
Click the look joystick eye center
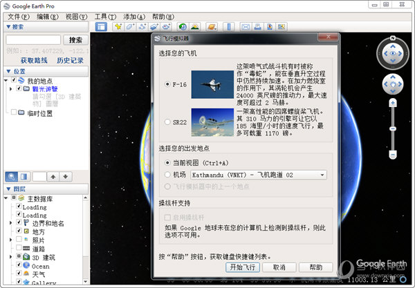pyautogui.click(x=393, y=54)
